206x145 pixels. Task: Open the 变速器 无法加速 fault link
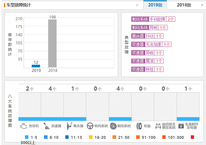point(151,44)
